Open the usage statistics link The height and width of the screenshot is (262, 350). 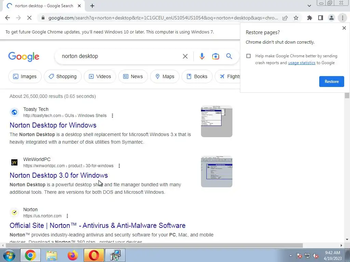tap(301, 63)
